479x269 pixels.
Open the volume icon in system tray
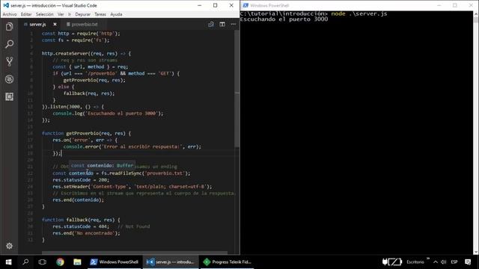click(x=444, y=262)
